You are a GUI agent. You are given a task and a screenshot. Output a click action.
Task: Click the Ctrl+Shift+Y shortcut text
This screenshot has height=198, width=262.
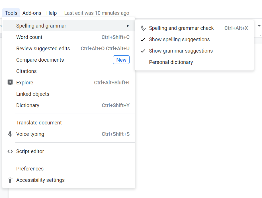coord(116,105)
